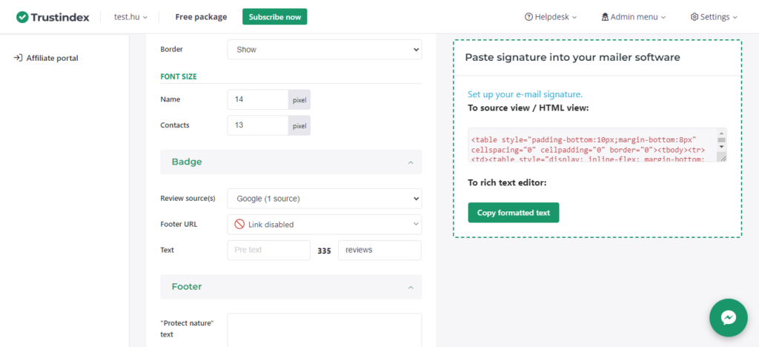Open the Review source(s) dropdown

tap(324, 199)
